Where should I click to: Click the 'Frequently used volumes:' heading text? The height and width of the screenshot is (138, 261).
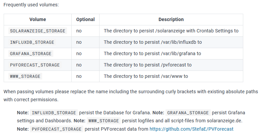tap(31, 5)
